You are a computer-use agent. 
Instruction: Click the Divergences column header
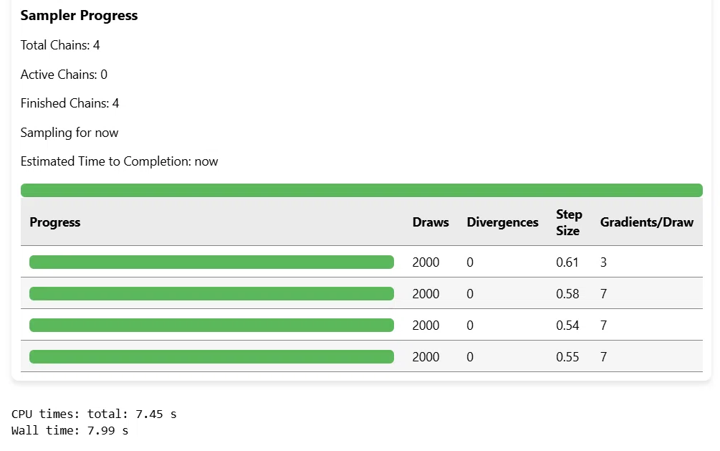[x=502, y=222]
